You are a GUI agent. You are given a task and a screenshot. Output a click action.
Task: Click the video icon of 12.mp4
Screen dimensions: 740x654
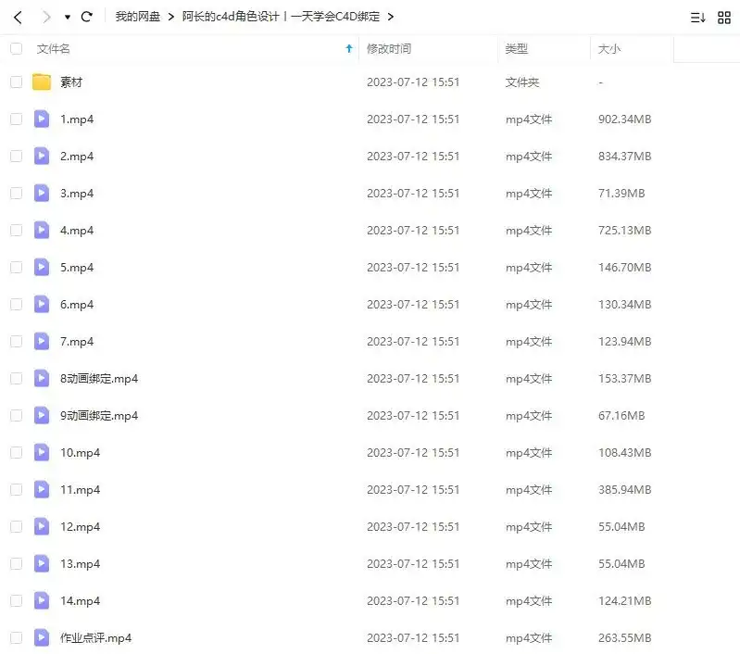click(42, 526)
